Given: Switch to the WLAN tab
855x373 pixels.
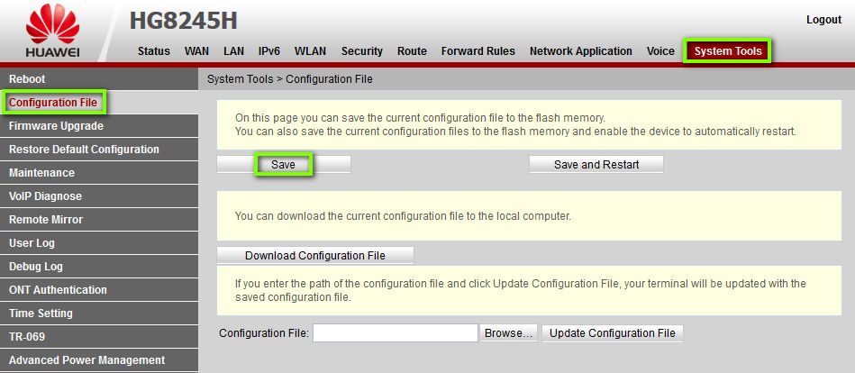Looking at the screenshot, I should 310,51.
